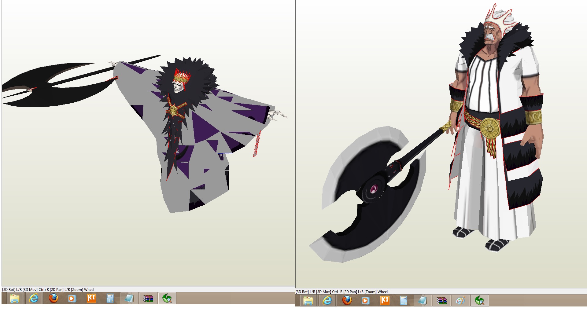Screen dimensions: 587x330
Task: Open Windows Media Player in right taskbar
Action: click(365, 301)
